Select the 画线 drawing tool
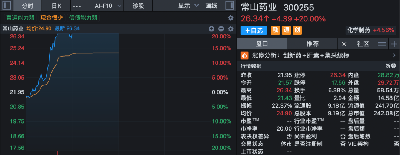400x155 pixels. point(211,6)
